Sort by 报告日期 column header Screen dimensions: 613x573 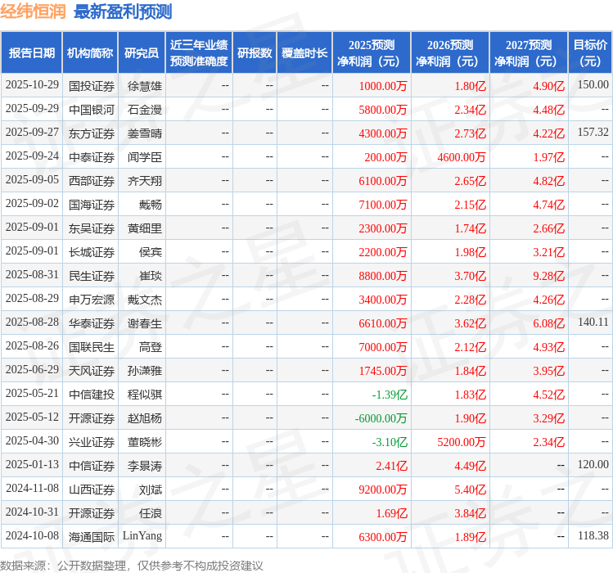tap(31, 53)
